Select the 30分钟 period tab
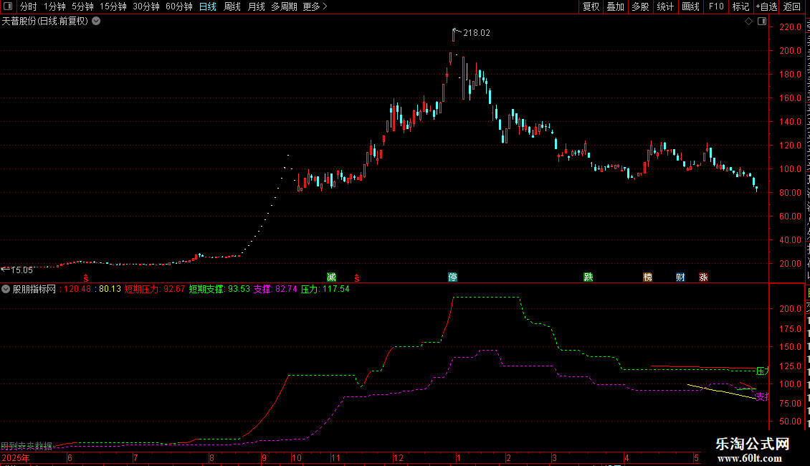This screenshot has height=466, width=810. [146, 6]
